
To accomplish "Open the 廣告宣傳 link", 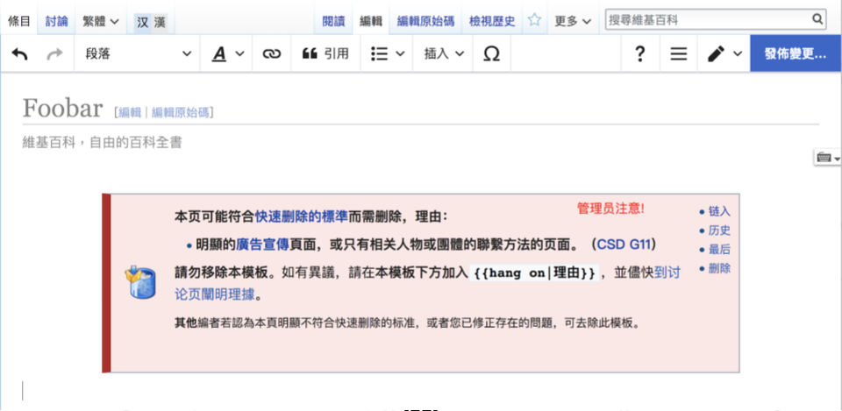I will pos(262,244).
